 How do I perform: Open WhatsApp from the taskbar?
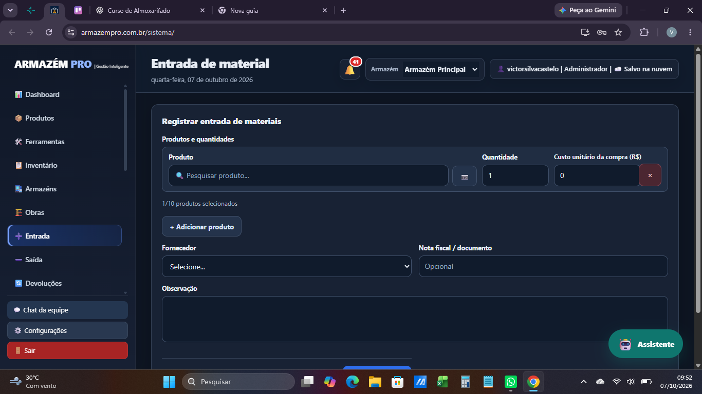510,382
